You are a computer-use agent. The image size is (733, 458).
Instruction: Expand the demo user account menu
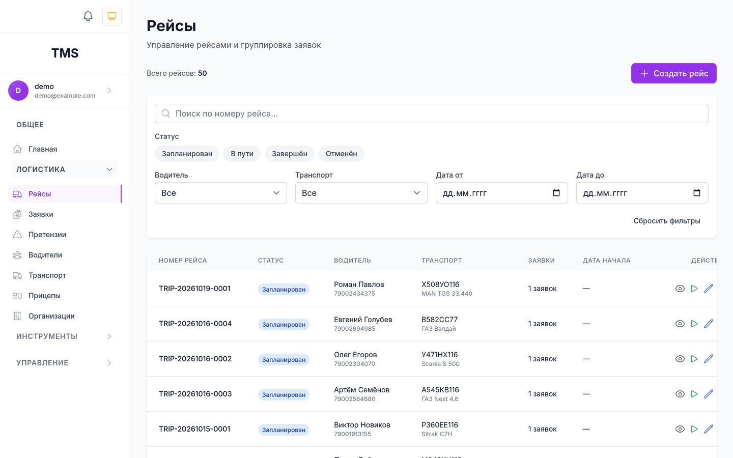(65, 91)
